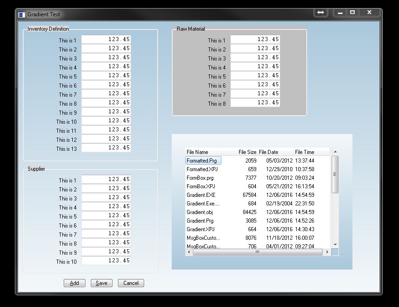Click the vertical scrollbar thumb in file list
399x307 pixels.
pyautogui.click(x=335, y=174)
